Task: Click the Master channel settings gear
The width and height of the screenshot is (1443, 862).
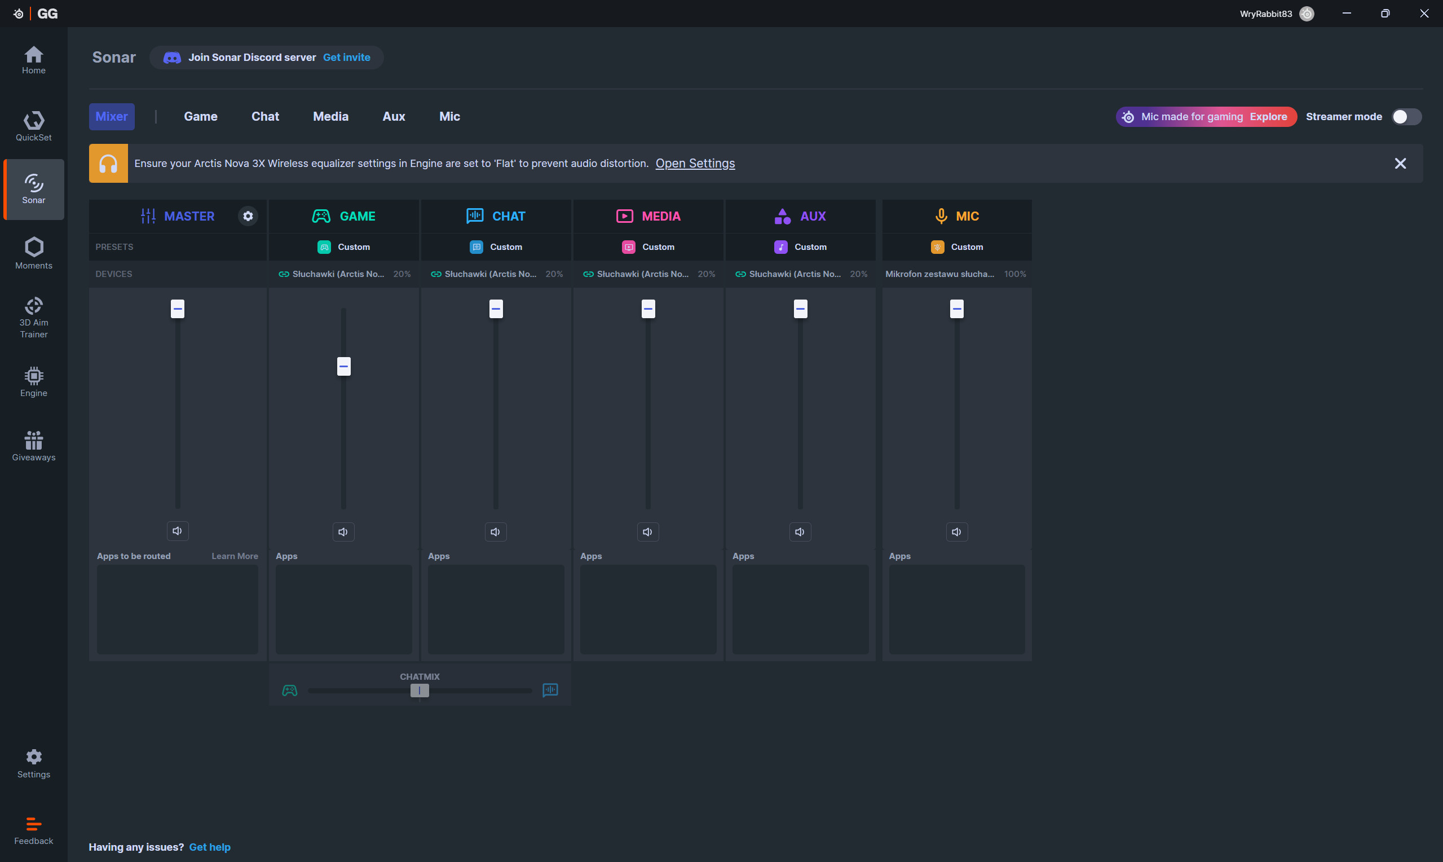Action: tap(248, 216)
